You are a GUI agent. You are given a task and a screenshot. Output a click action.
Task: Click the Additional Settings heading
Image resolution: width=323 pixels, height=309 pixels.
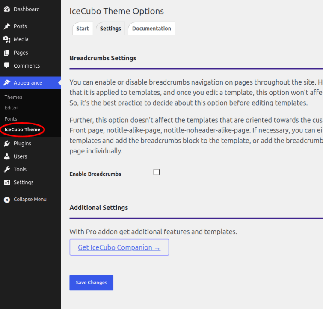pyautogui.click(x=99, y=208)
